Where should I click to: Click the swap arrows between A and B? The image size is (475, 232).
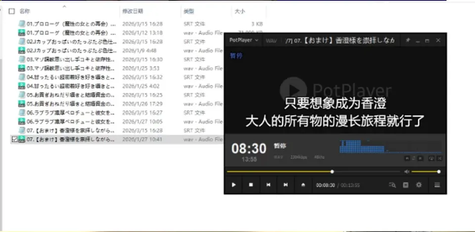[414, 158]
